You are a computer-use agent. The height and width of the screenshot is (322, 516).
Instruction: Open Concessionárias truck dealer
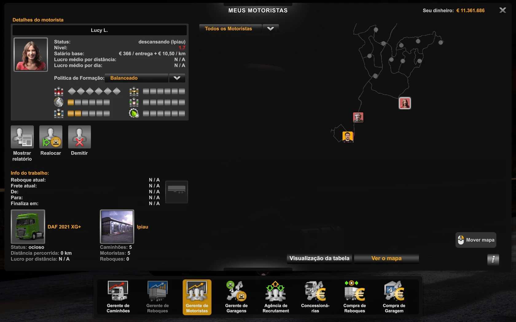click(x=315, y=297)
